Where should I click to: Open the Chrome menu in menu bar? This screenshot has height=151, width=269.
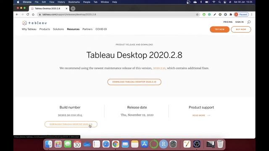(27, 2)
